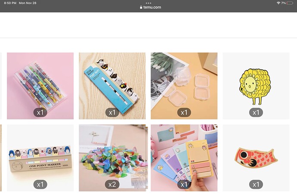The height and width of the screenshot is (194, 297).
Task: Click the x1 badge on the sunflower pin
Action: 256,113
